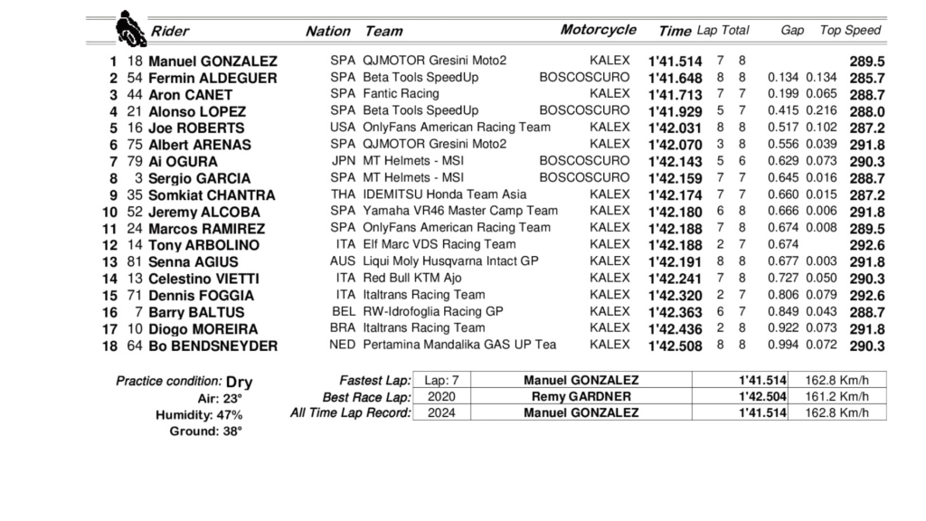
Task: Click the Motorcycle column header
Action: (598, 30)
